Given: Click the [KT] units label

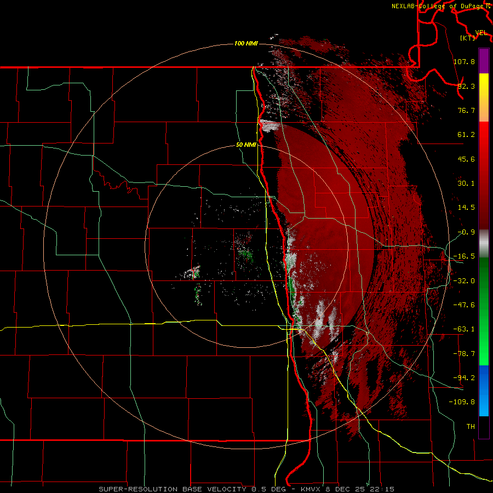Looking at the screenshot, I should tap(468, 38).
